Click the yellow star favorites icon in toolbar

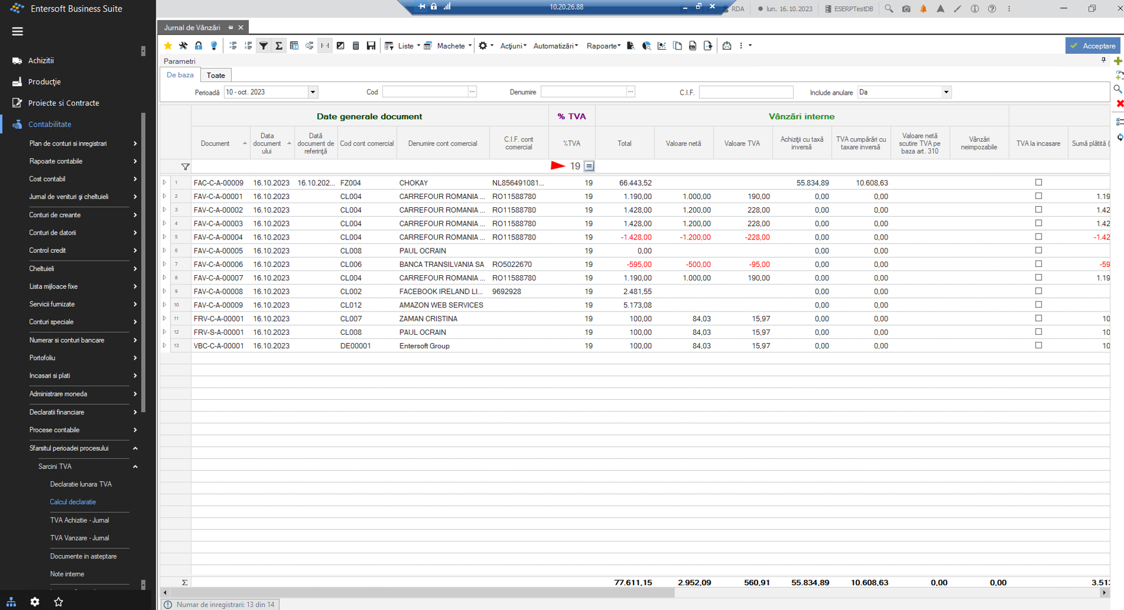[x=168, y=46]
